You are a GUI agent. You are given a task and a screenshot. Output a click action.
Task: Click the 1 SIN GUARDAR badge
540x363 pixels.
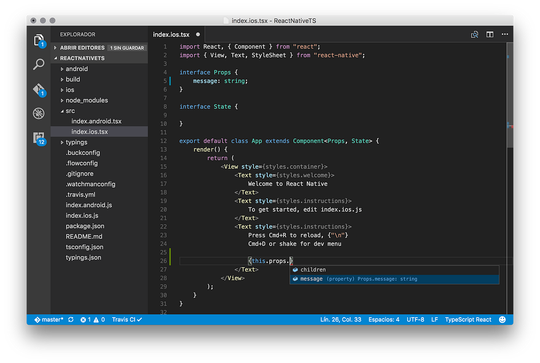pos(127,48)
